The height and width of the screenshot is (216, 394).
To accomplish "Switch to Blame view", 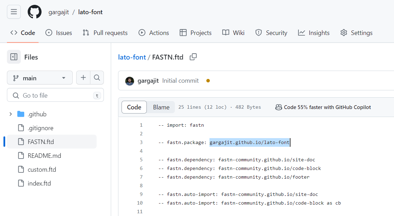I will click(161, 107).
